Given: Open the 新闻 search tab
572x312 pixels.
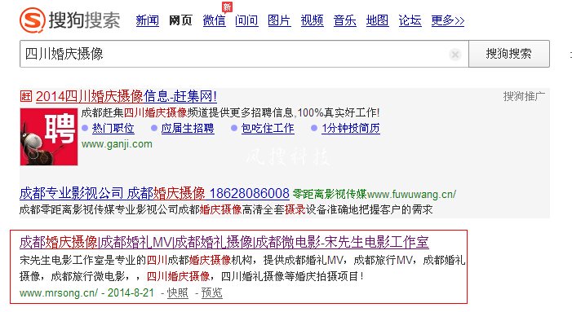Looking at the screenshot, I should pyautogui.click(x=148, y=20).
